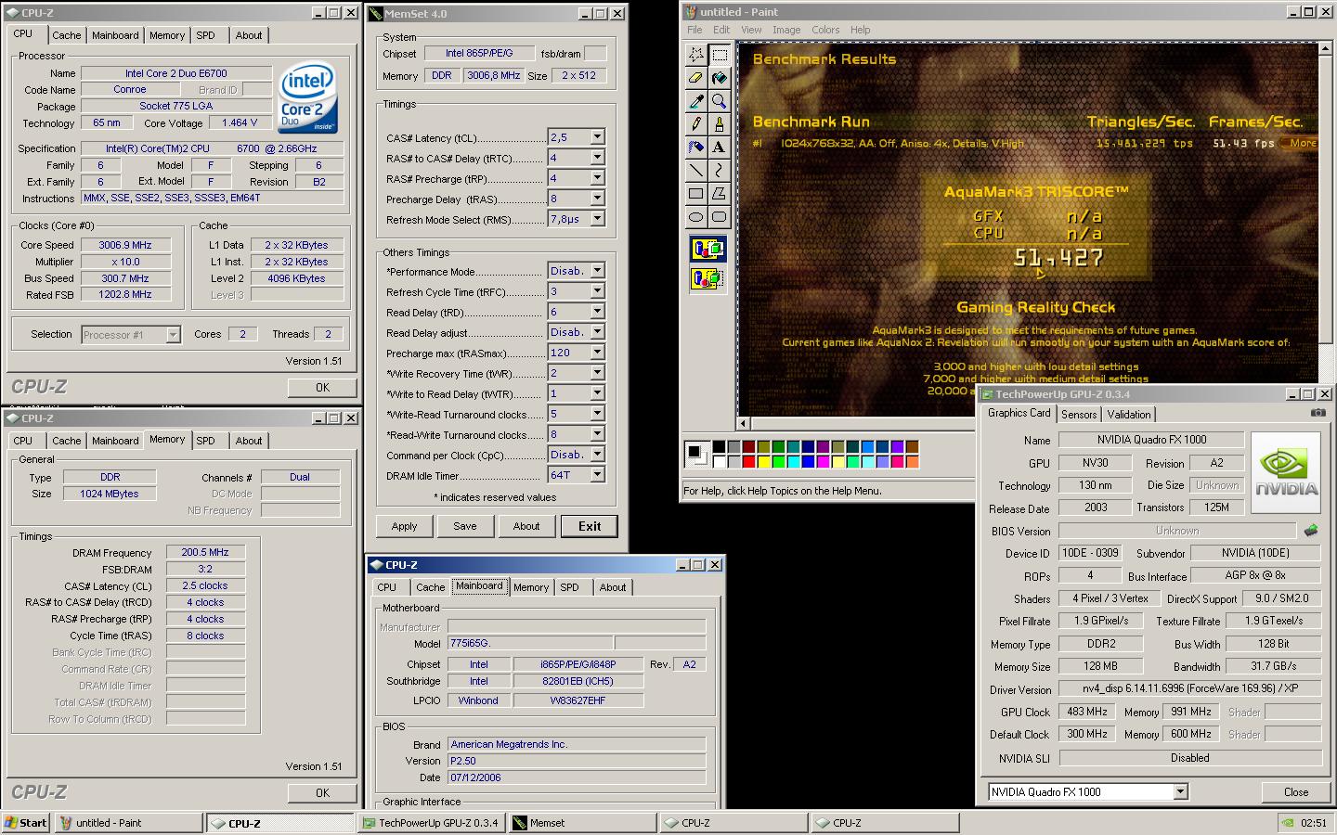Pick the yellow color swatch in Paint
The image size is (1337, 835).
763,461
